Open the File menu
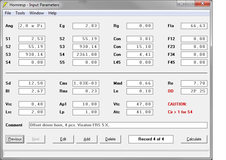The image size is (226, 160). click(x=8, y=13)
